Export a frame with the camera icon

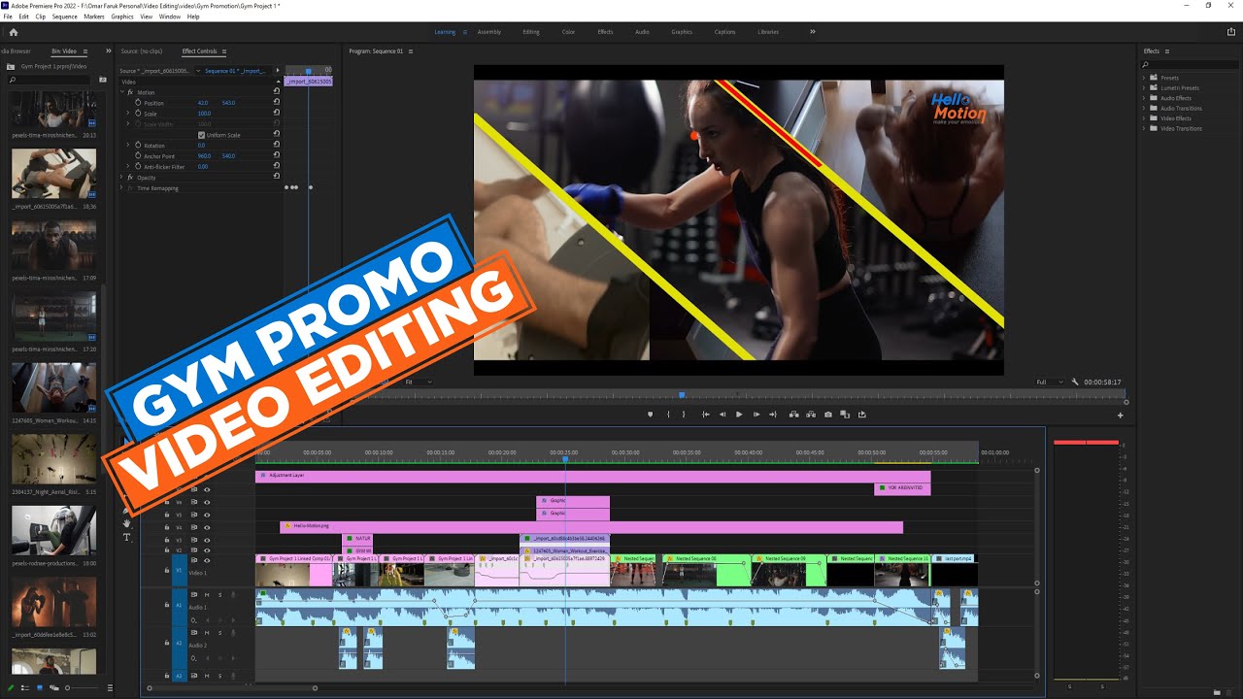point(828,415)
